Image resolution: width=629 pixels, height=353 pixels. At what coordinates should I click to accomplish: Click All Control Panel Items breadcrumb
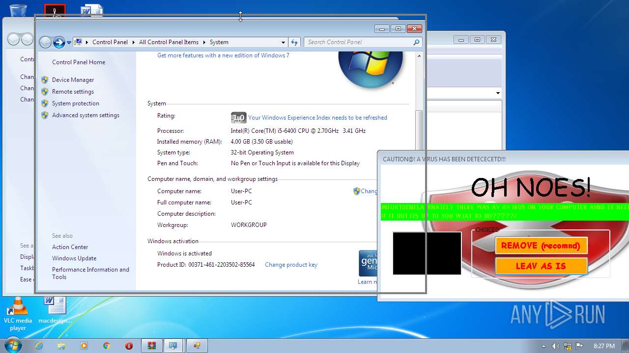(169, 42)
